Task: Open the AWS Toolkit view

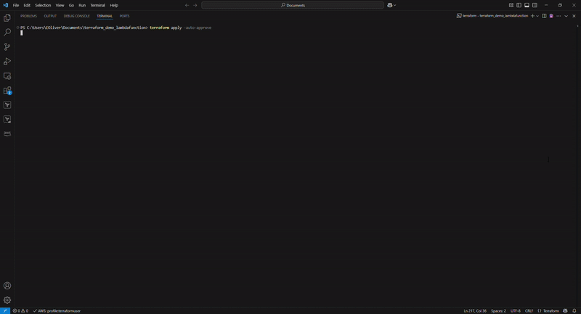Action: coord(7,133)
